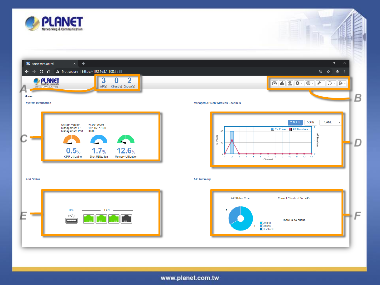Bookmark this page with star icon
This screenshot has height=285, width=380.
(x=328, y=71)
